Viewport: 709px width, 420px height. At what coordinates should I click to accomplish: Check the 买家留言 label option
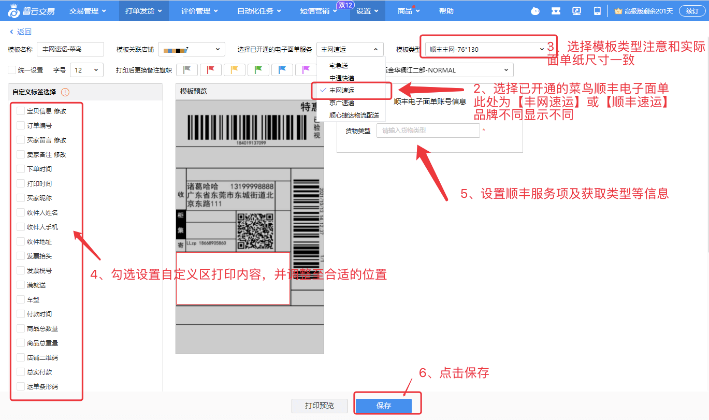coord(21,140)
